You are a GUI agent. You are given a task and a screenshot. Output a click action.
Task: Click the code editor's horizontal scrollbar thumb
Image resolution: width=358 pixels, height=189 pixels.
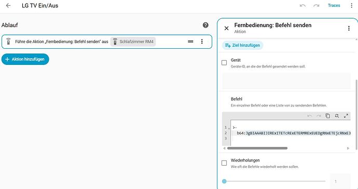coord(257,148)
